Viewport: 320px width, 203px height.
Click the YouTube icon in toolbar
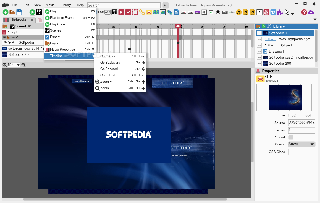tap(266, 12)
